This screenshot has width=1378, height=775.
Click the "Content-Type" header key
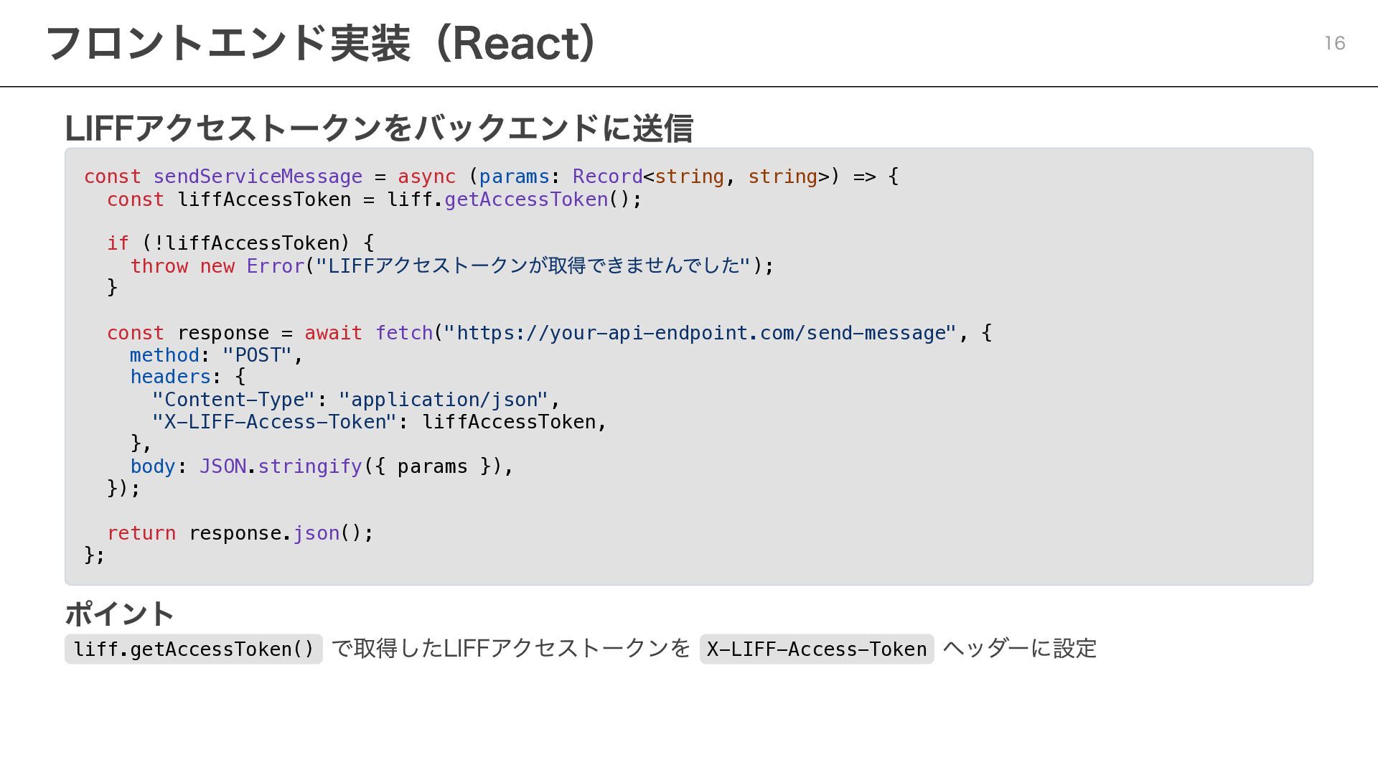coord(233,400)
